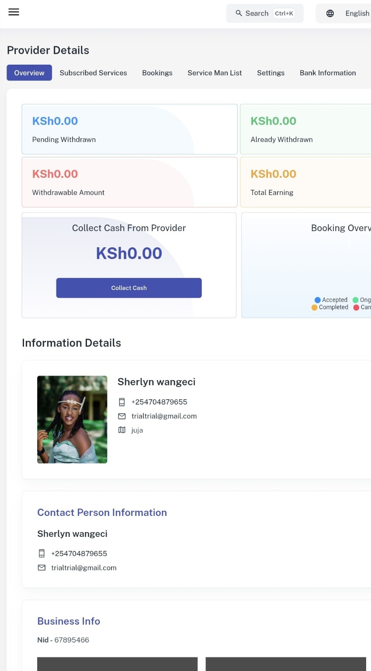
Task: Open the hamburger sidebar menu
Action: click(14, 12)
